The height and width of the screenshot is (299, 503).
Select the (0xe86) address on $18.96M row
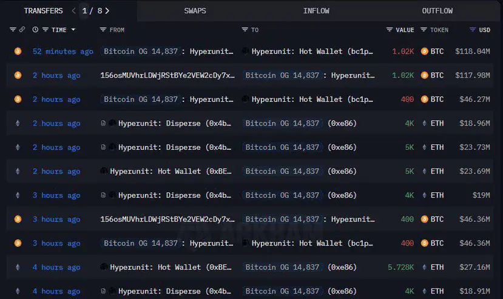click(342, 124)
